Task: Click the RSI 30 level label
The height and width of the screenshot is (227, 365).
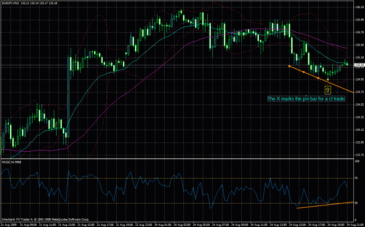Action: click(x=357, y=203)
